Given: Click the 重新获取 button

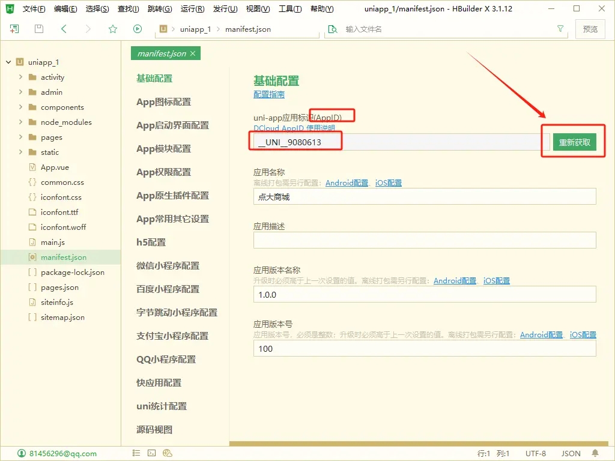Looking at the screenshot, I should (x=574, y=142).
